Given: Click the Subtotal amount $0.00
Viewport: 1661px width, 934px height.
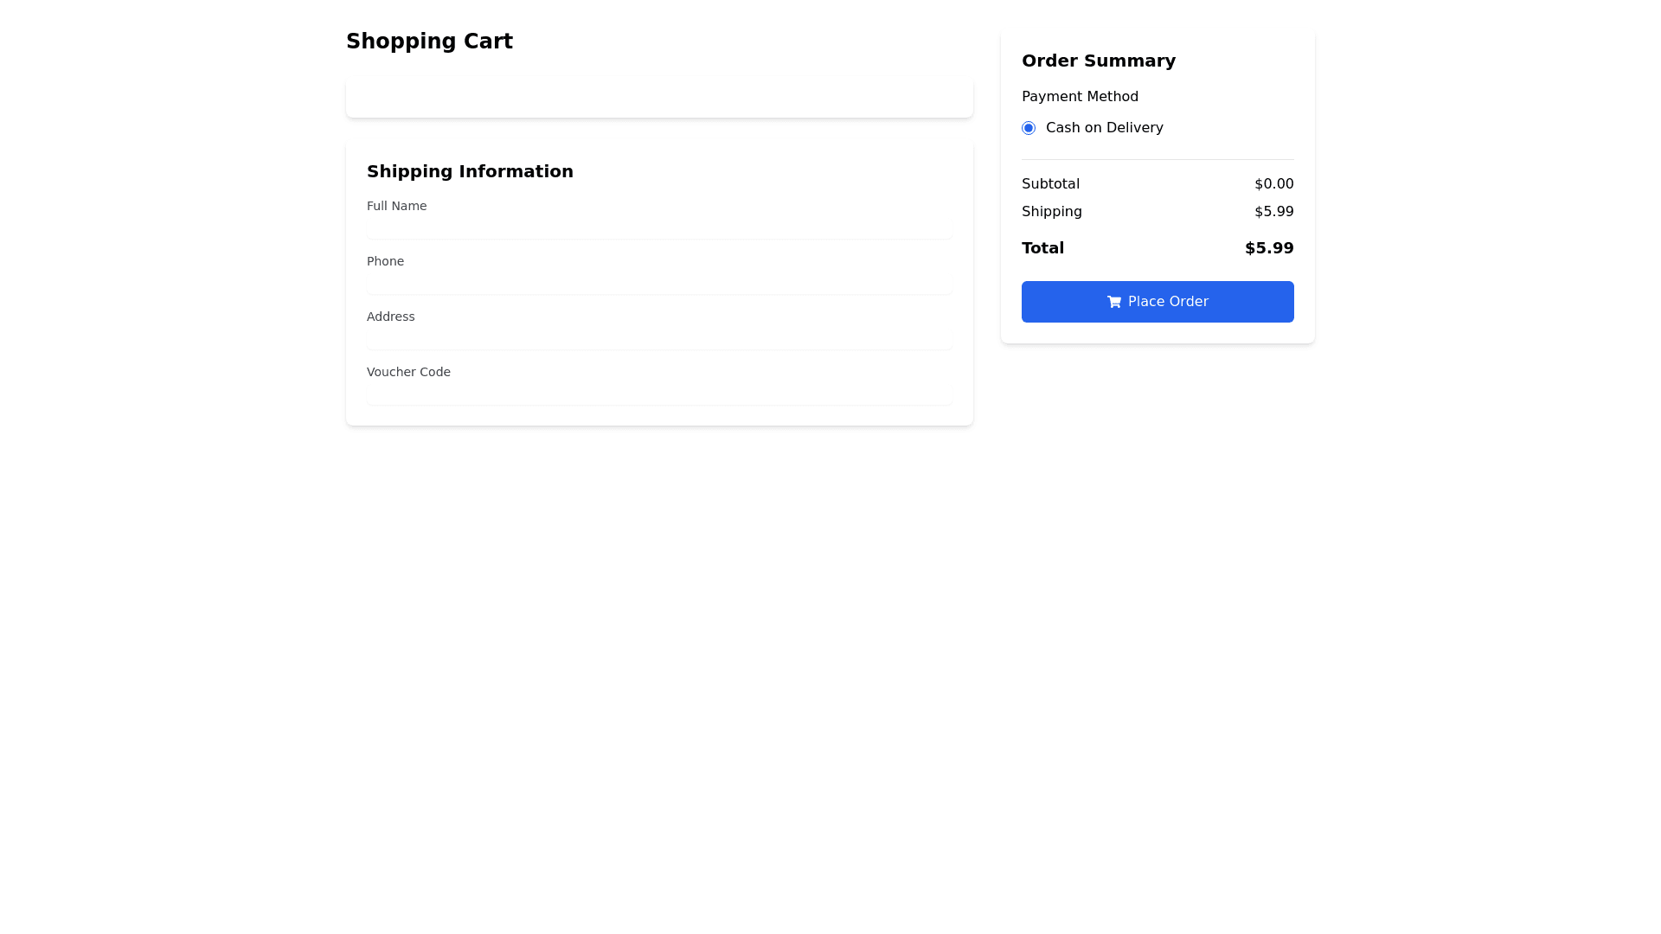Looking at the screenshot, I should 1273,184.
